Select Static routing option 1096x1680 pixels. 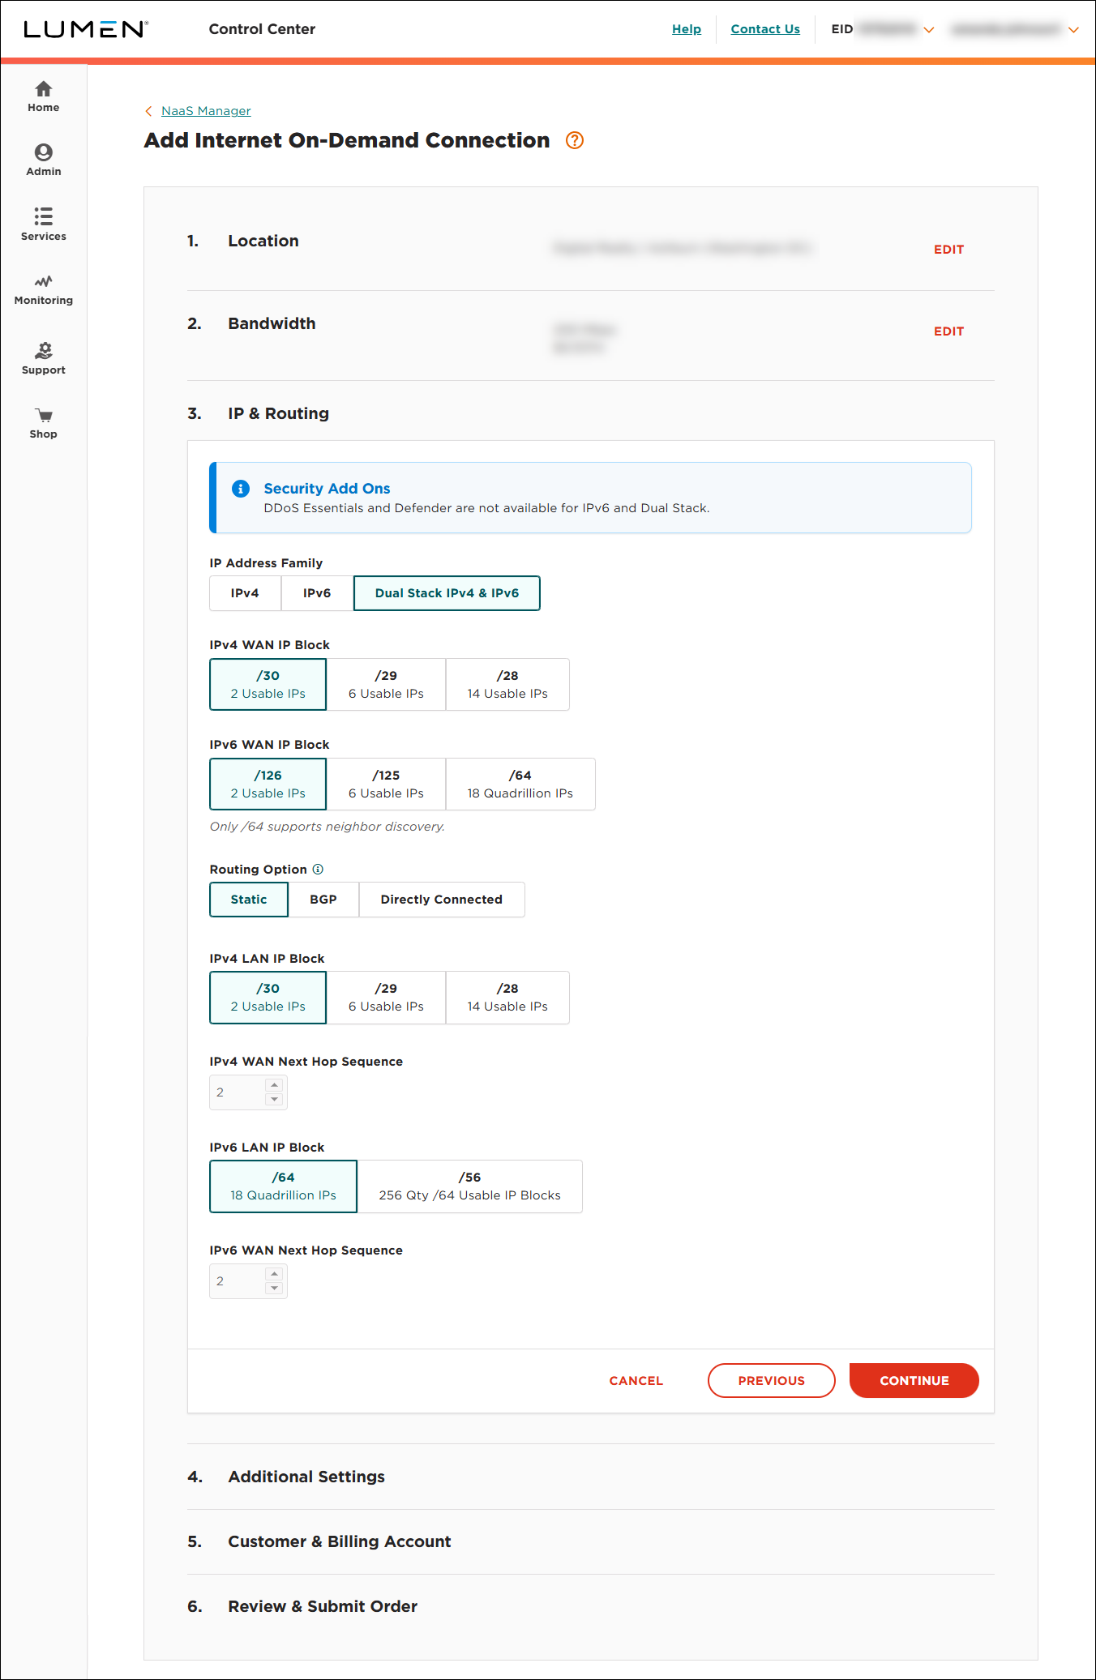coord(249,900)
